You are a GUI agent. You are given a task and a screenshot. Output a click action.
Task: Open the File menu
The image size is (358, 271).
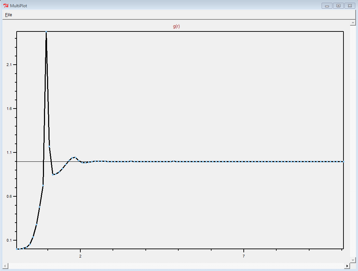[x=8, y=15]
